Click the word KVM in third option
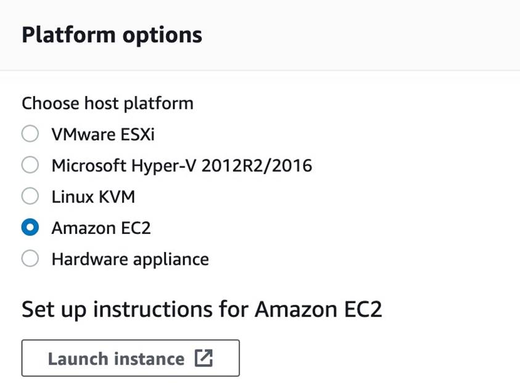This screenshot has width=520, height=383. [x=117, y=196]
